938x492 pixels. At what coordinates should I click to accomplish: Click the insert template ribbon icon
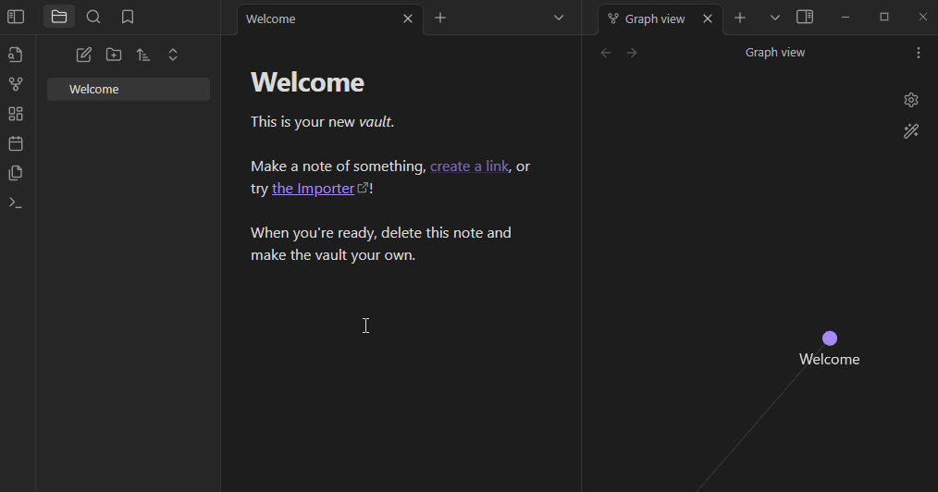tap(15, 173)
